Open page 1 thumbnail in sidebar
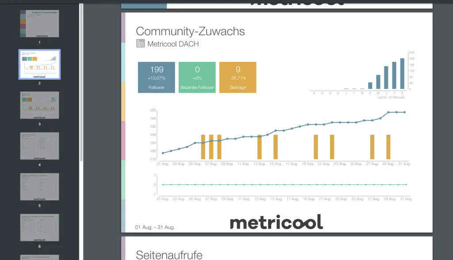This screenshot has height=260, width=453. tap(39, 24)
